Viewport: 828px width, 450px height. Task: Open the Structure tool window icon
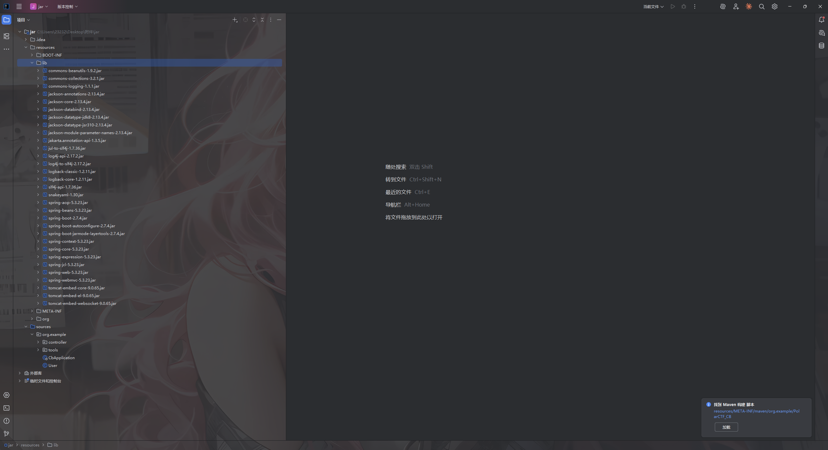click(6, 36)
